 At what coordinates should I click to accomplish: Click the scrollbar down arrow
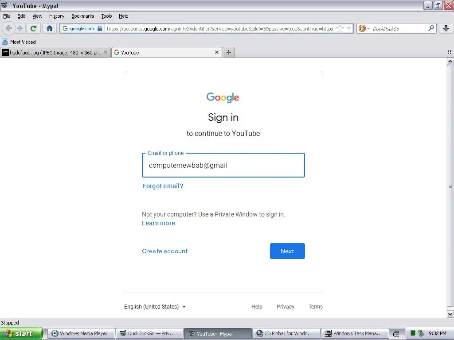pos(450,314)
